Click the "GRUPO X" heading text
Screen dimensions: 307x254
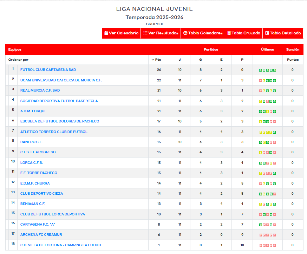pyautogui.click(x=154, y=24)
